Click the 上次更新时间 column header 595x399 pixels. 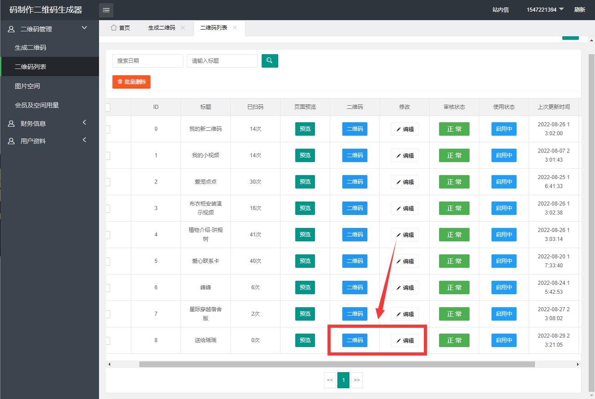tap(554, 107)
